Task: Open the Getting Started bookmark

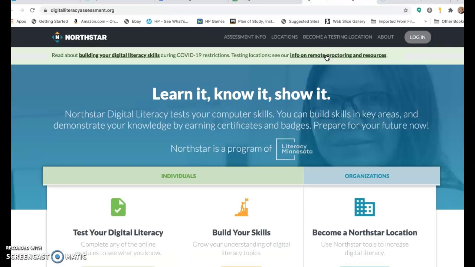Action: coord(49,22)
